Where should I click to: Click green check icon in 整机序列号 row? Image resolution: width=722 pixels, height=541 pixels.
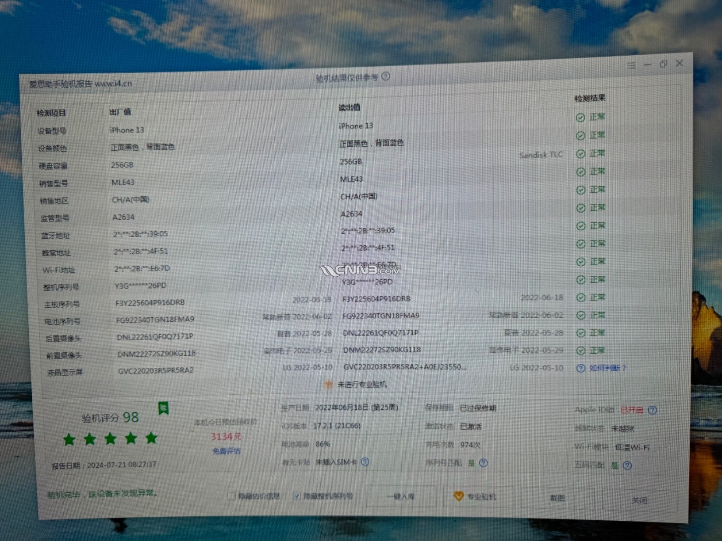[x=580, y=280]
